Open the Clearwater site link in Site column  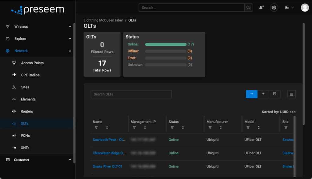[x=288, y=153]
